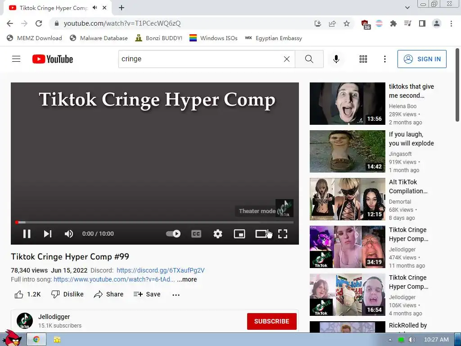Open Malware Database bookmark

pyautogui.click(x=99, y=38)
